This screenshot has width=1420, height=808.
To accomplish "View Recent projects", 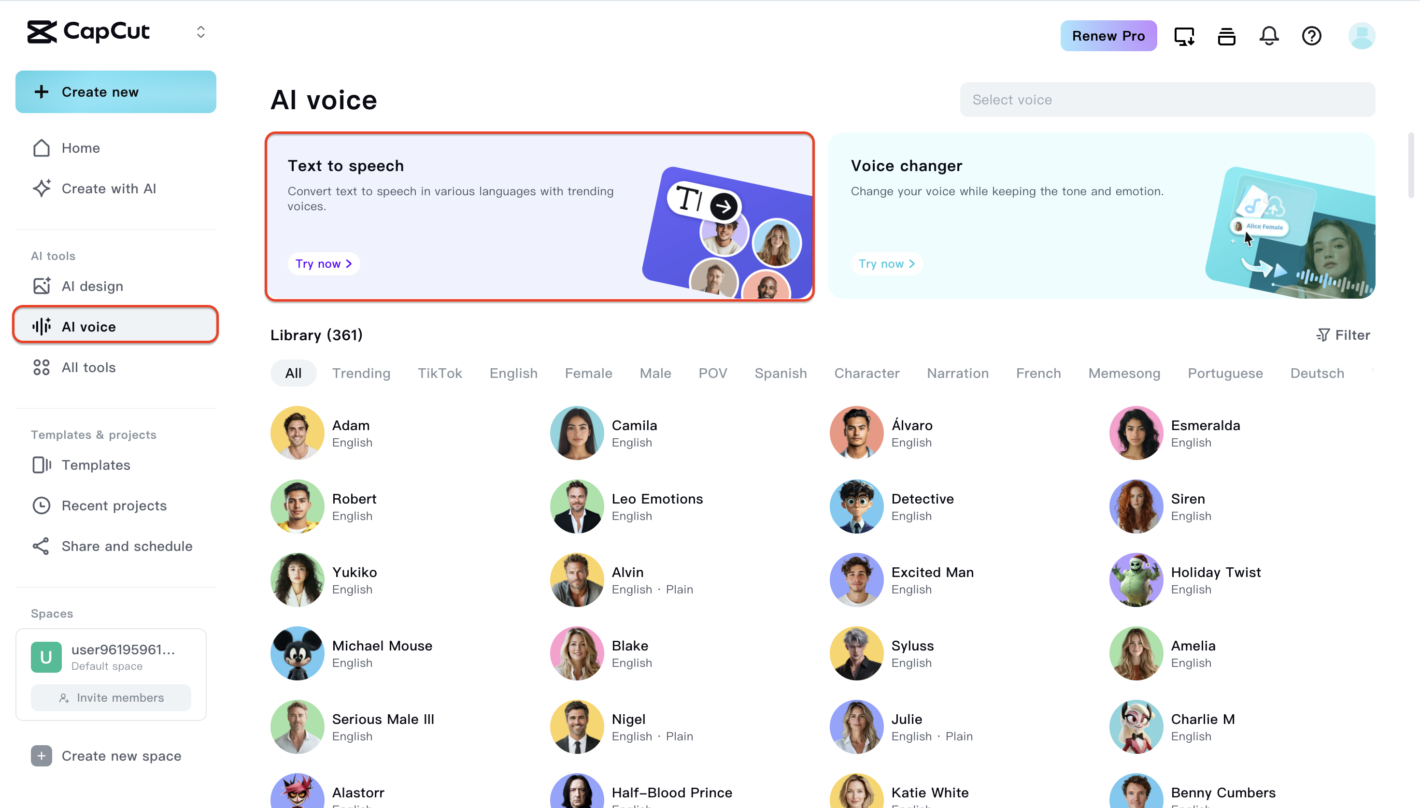I will (x=114, y=505).
